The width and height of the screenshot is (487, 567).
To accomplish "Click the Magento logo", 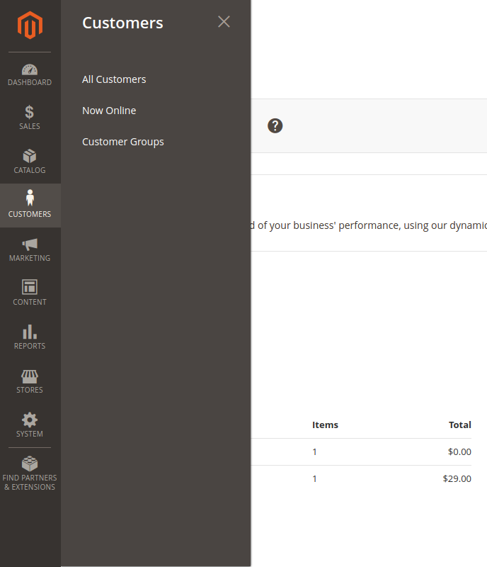I will (x=30, y=26).
